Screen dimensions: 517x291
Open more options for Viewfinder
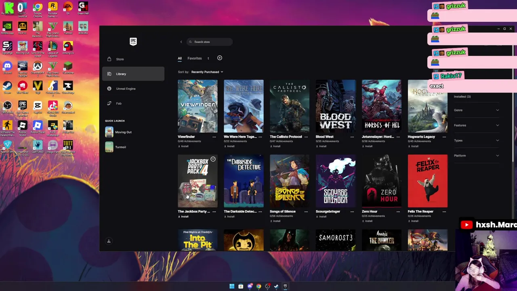pyautogui.click(x=214, y=137)
